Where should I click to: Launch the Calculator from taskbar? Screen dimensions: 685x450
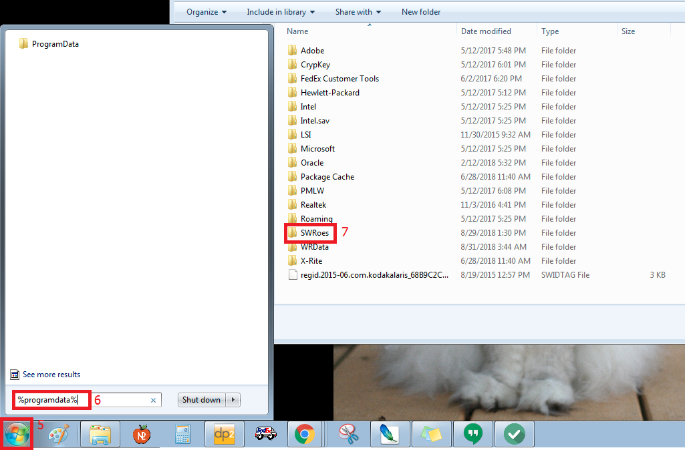coord(182,435)
